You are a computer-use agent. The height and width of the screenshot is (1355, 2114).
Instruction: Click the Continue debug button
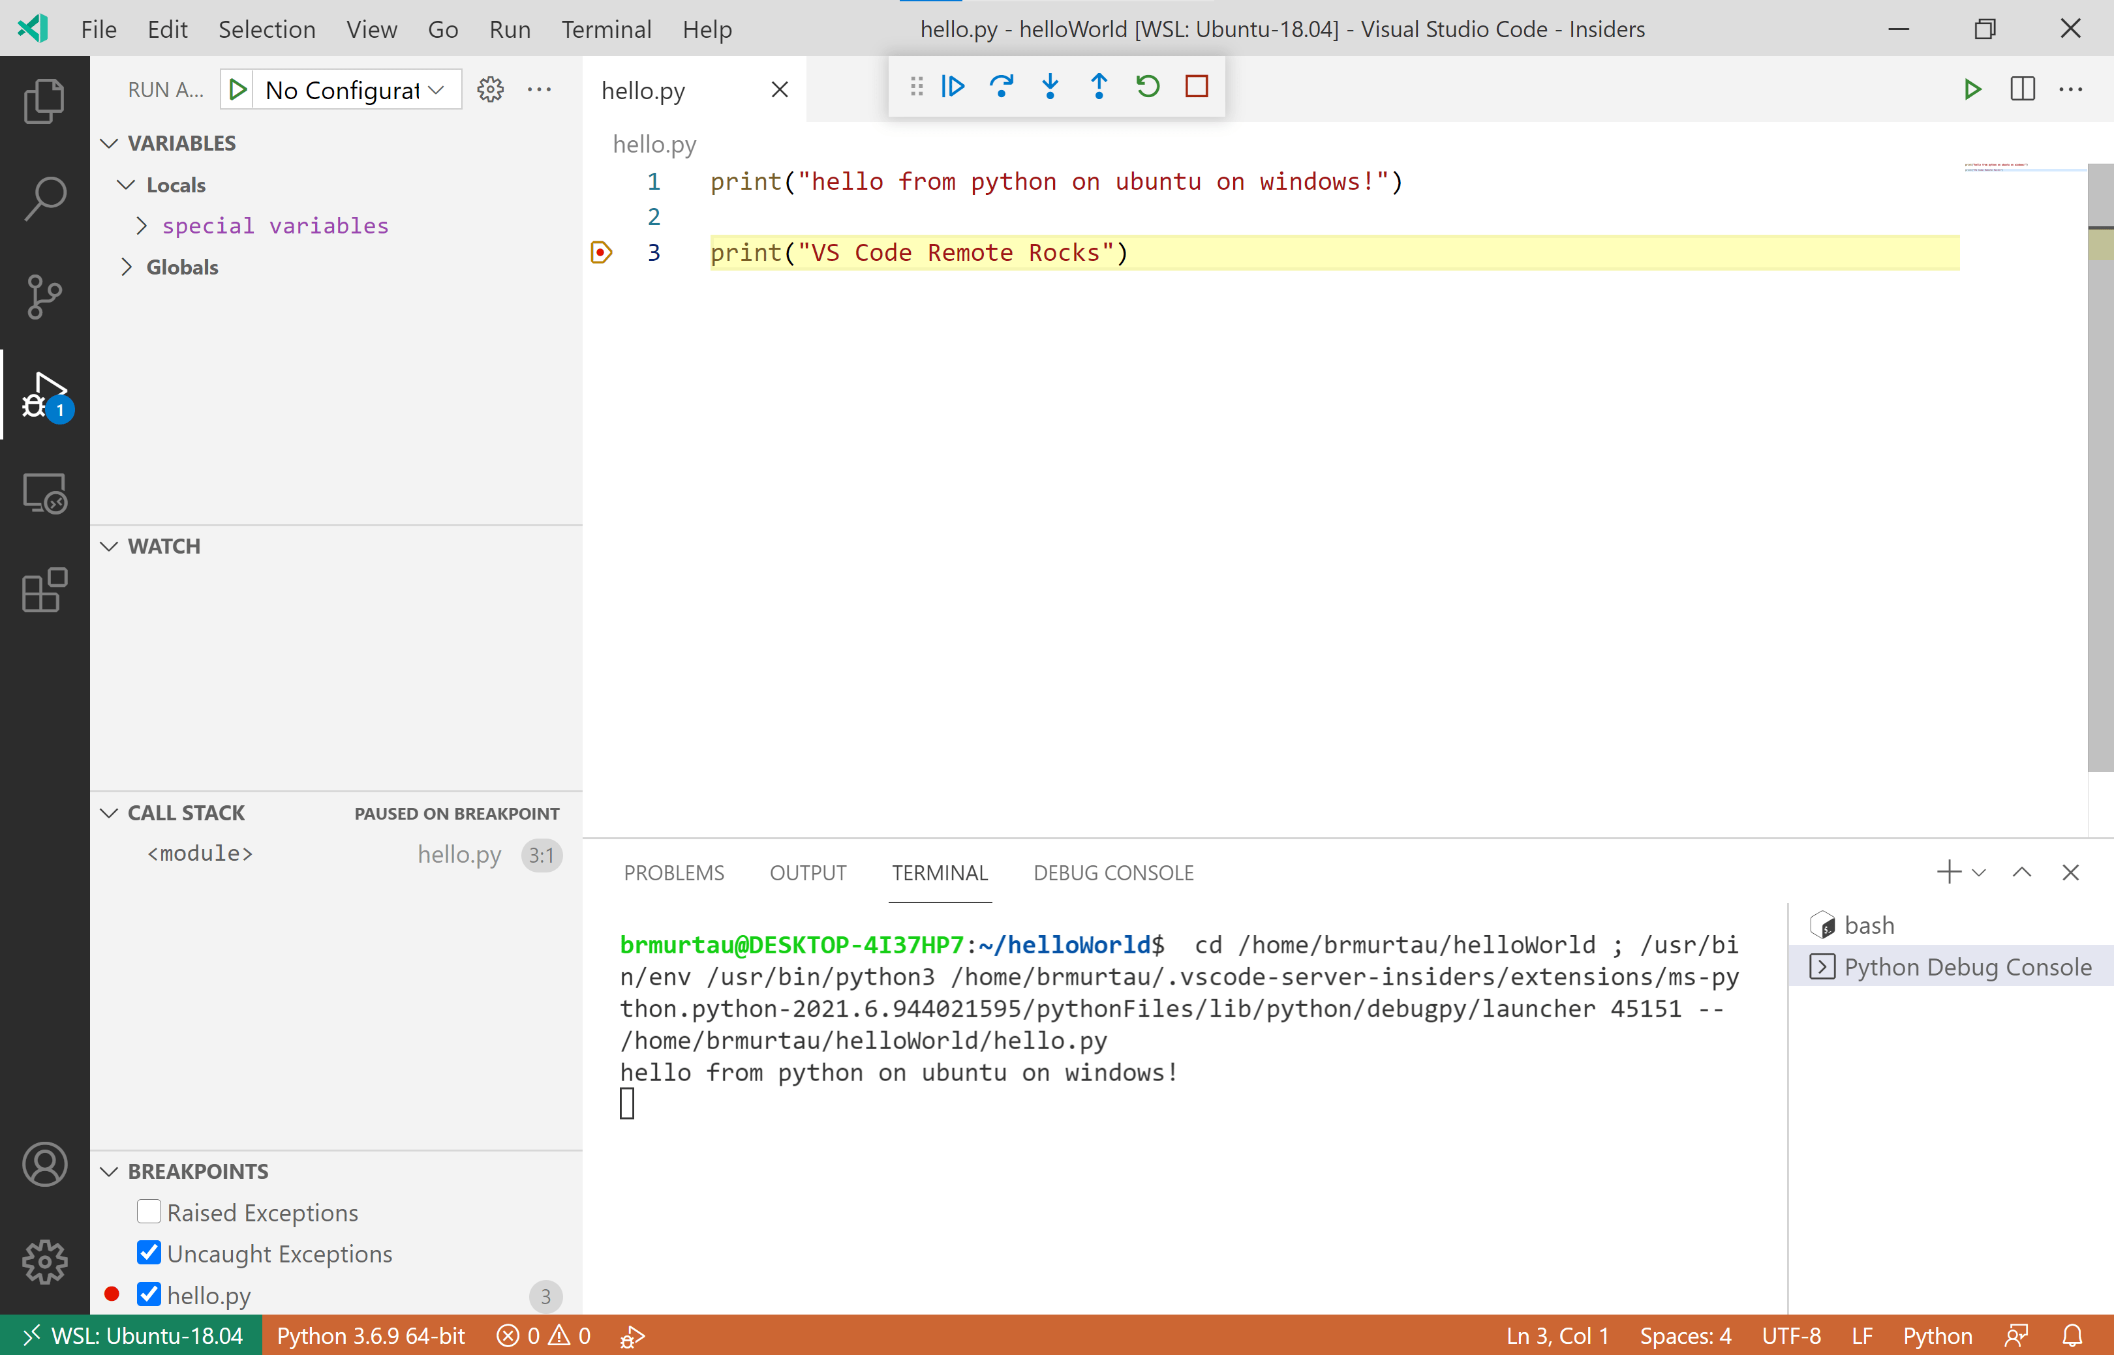coord(953,86)
